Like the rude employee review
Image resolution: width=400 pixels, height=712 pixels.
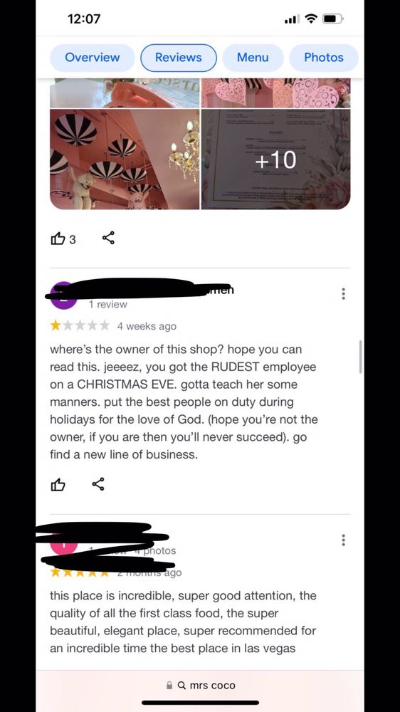pos(58,484)
